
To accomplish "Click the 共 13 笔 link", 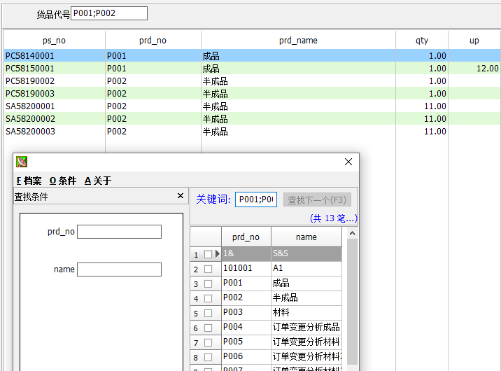I will [333, 218].
